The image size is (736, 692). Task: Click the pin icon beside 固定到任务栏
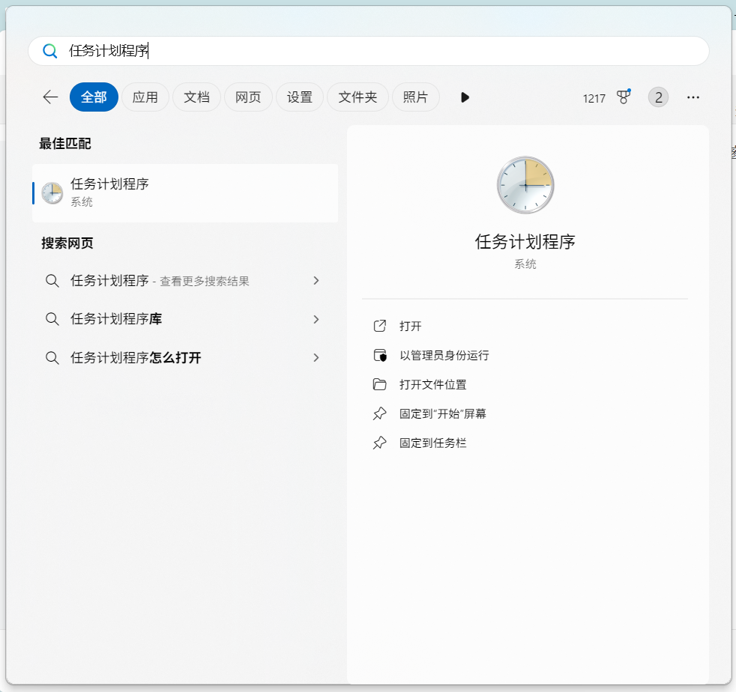coord(380,443)
